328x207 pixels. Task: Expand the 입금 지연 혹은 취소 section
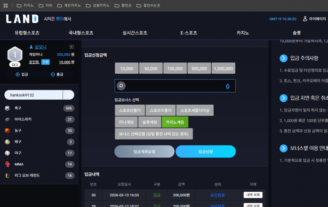coord(284,98)
